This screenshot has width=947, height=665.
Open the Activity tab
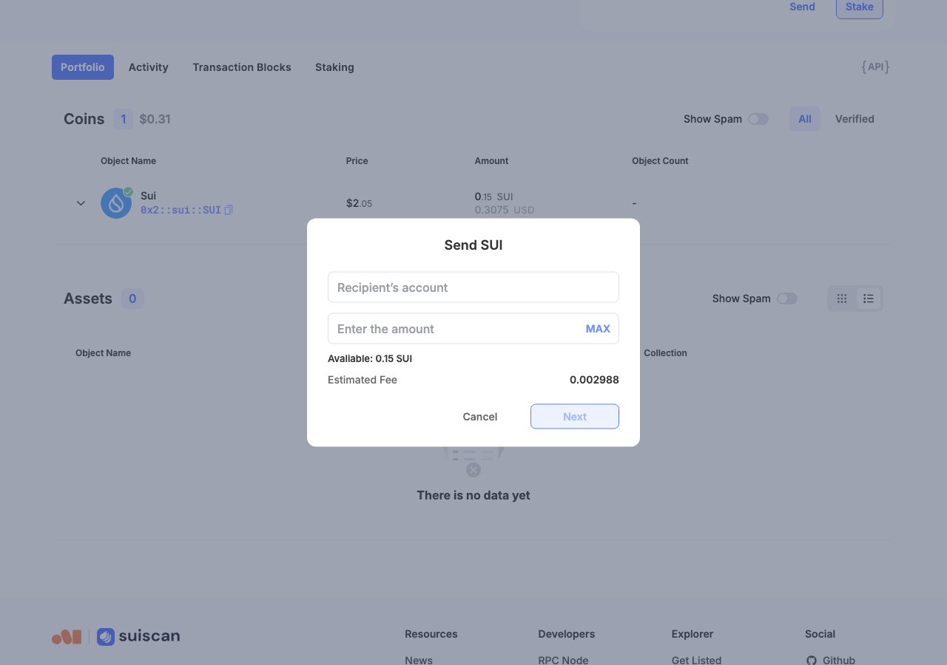(149, 67)
